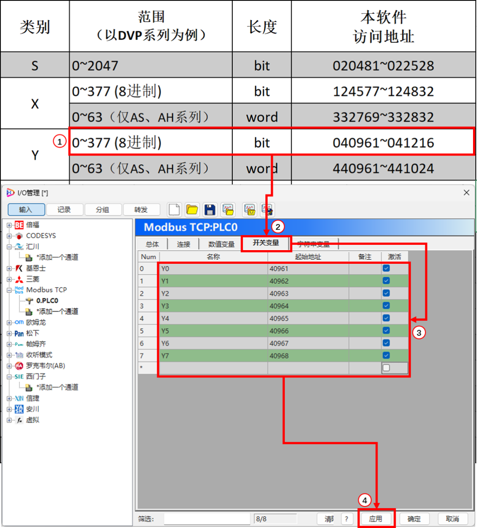Image resolution: width=477 pixels, height=528 pixels.
Task: Click add-channel icon under 西门子
Action: coord(29,387)
